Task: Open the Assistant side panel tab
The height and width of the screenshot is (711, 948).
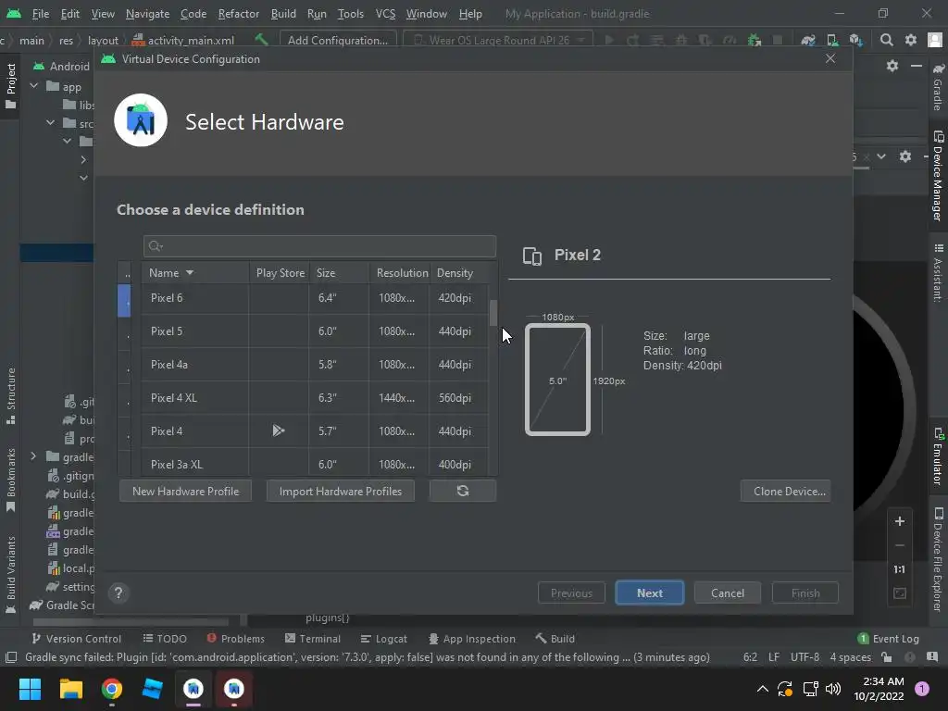Action: click(x=938, y=272)
